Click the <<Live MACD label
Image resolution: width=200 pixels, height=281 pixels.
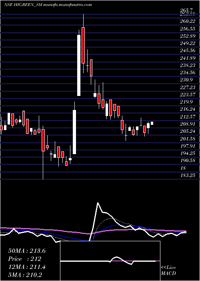pos(168,271)
